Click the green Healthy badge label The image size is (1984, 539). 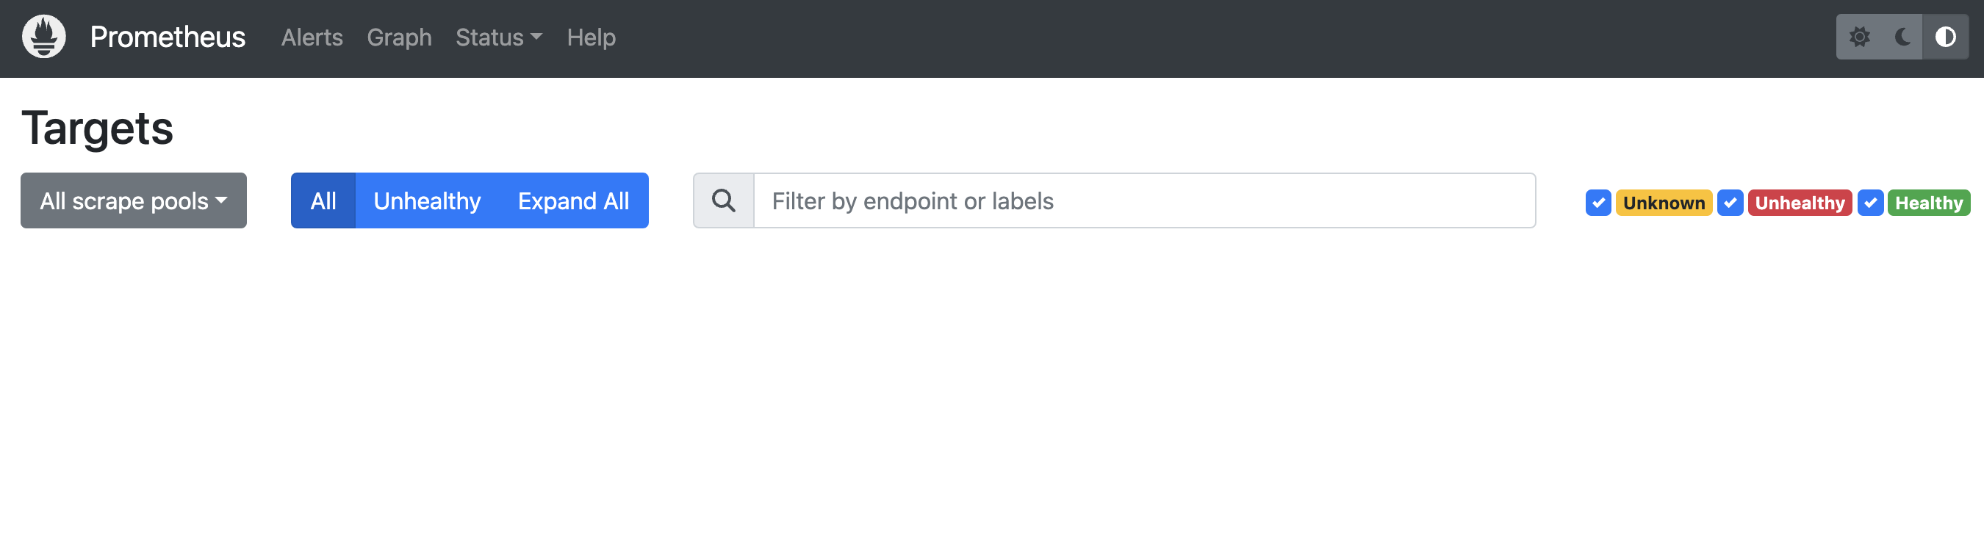click(1929, 203)
